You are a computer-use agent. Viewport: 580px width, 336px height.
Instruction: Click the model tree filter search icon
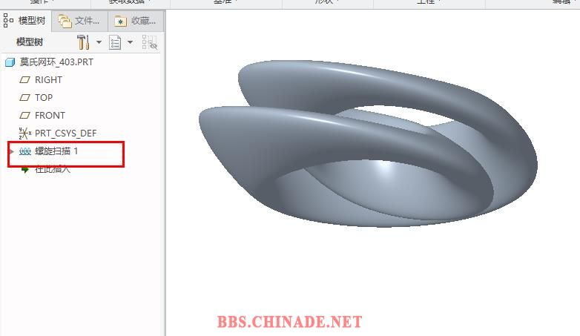(150, 42)
